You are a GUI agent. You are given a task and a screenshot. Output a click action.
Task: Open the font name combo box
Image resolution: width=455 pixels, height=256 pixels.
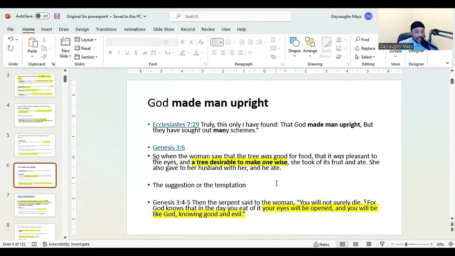[x=134, y=42]
